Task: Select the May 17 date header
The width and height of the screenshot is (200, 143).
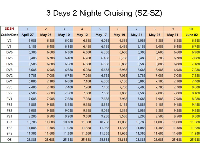Action: coord(100,35)
